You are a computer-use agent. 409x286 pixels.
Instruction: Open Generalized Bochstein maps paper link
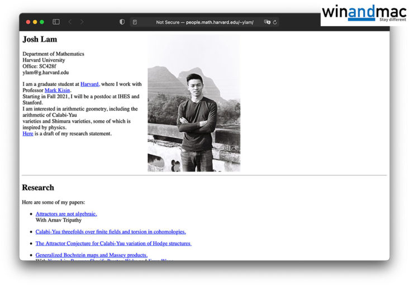[x=91, y=255]
